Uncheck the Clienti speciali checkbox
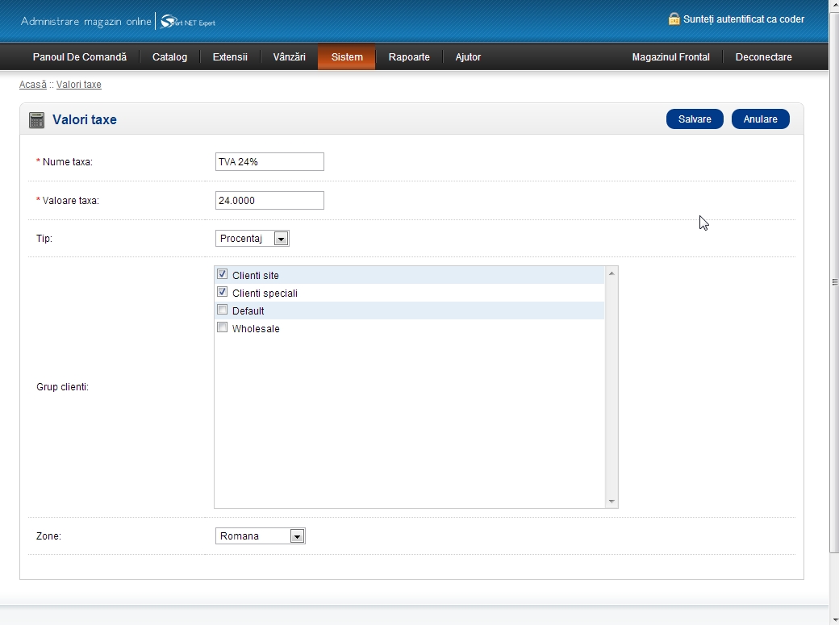Viewport: 839px width, 625px height. [223, 293]
